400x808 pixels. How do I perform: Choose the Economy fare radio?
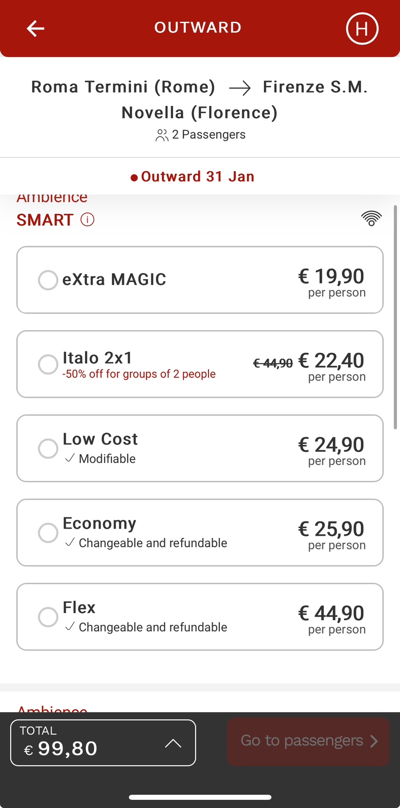pos(48,533)
